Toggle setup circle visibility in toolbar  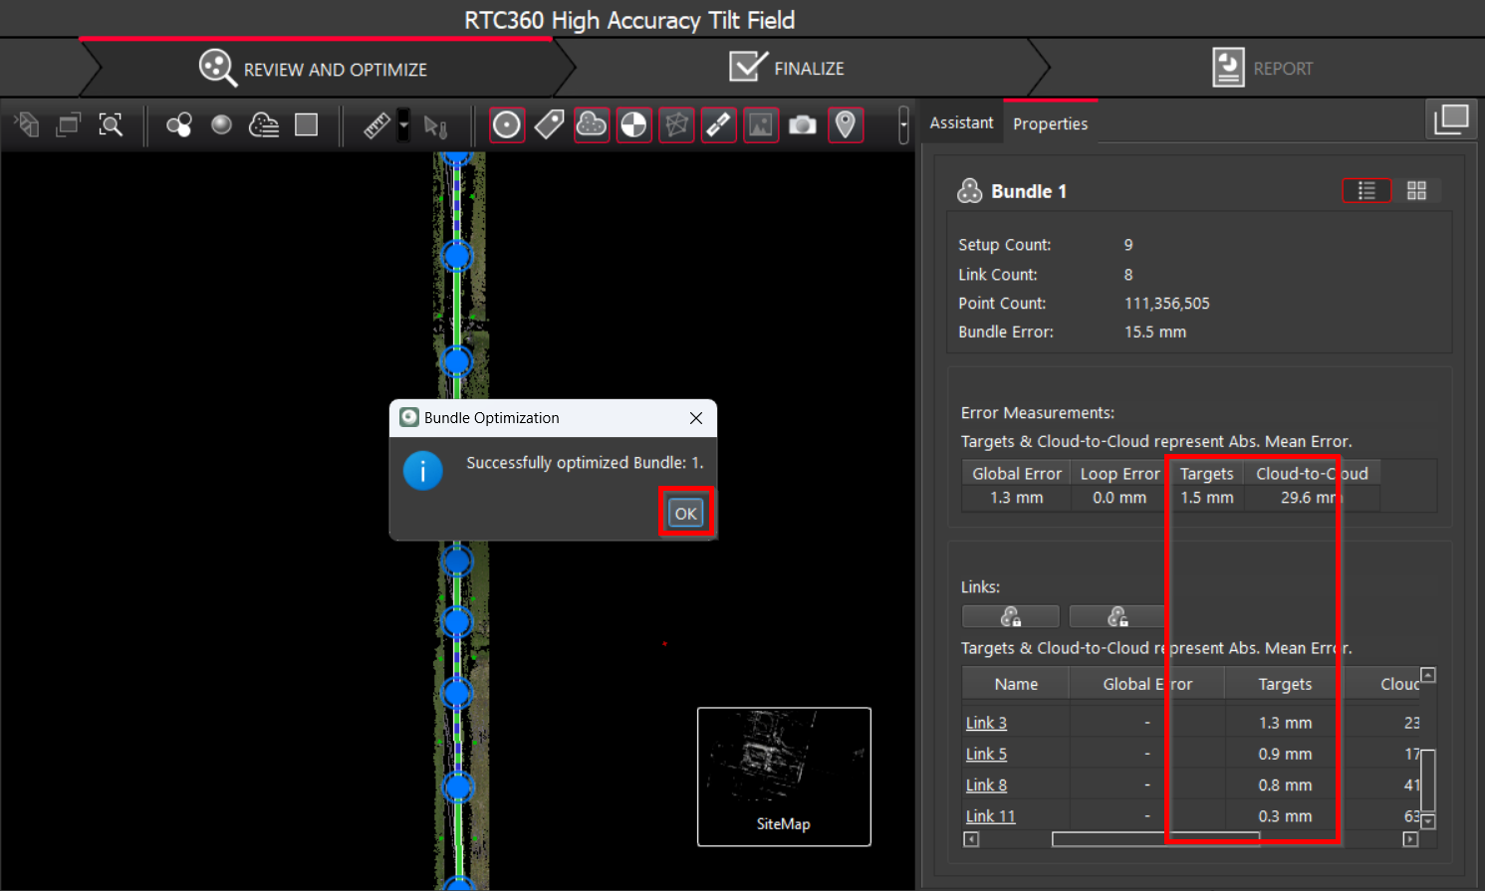tap(507, 125)
